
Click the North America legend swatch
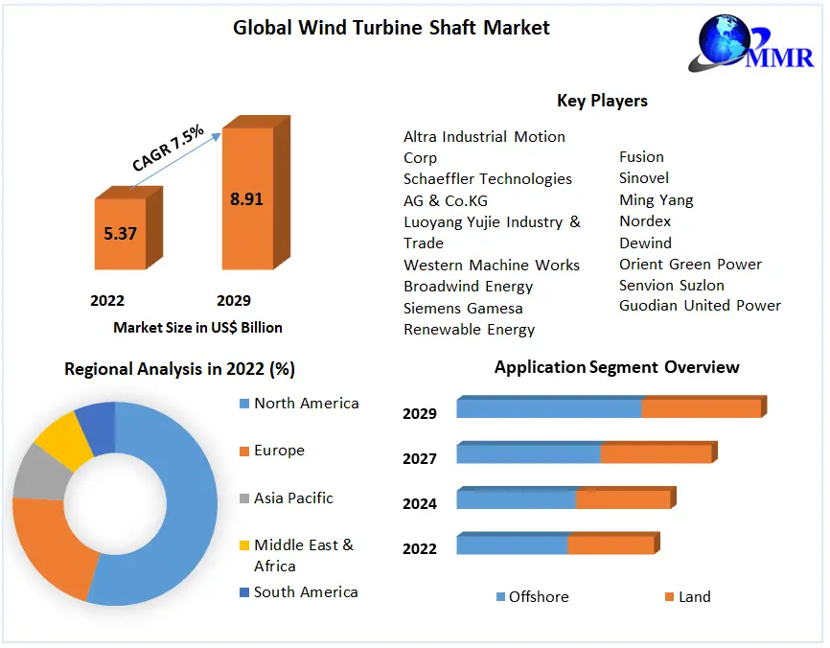tap(244, 404)
